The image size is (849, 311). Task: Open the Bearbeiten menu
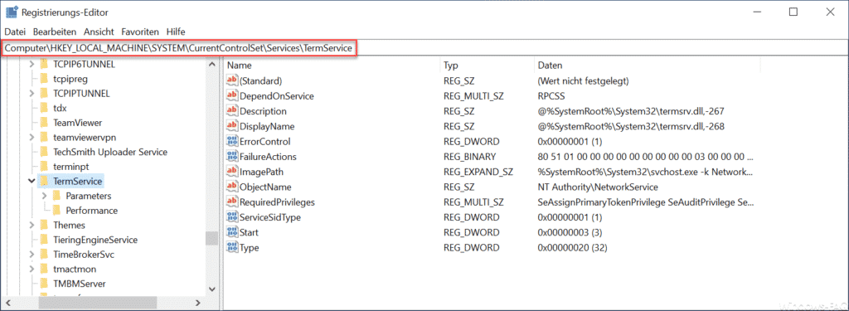coord(55,32)
